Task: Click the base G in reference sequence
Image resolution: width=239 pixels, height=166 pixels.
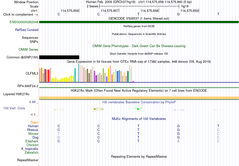Action: (178, 14)
